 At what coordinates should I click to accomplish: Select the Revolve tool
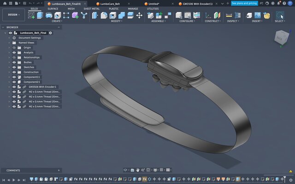tap(49, 15)
